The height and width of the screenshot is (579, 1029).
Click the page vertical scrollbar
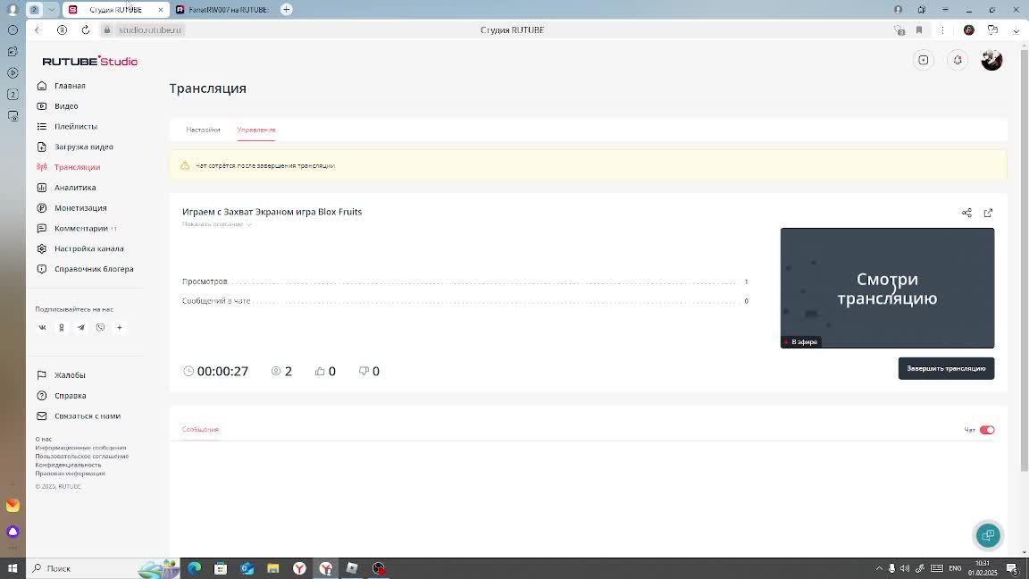[1024, 259]
